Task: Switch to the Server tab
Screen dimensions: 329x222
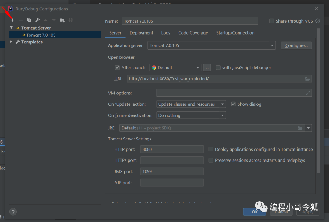Action: pos(115,33)
